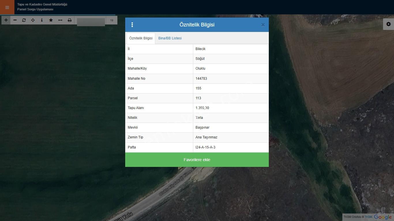Click the Mahalle/Köy row label
The height and width of the screenshot is (221, 394).
click(137, 68)
